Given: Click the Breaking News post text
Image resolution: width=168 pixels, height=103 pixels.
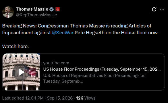Looking at the screenshot, I should pyautogui.click(x=80, y=29).
